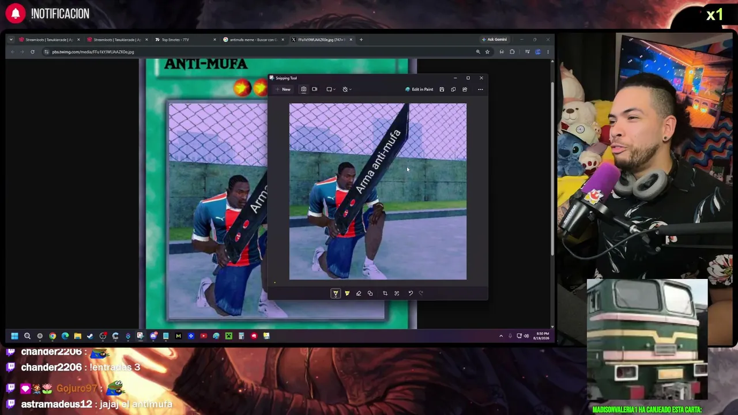
Task: Open the shapes tool in Snipping Tool
Action: pyautogui.click(x=370, y=293)
